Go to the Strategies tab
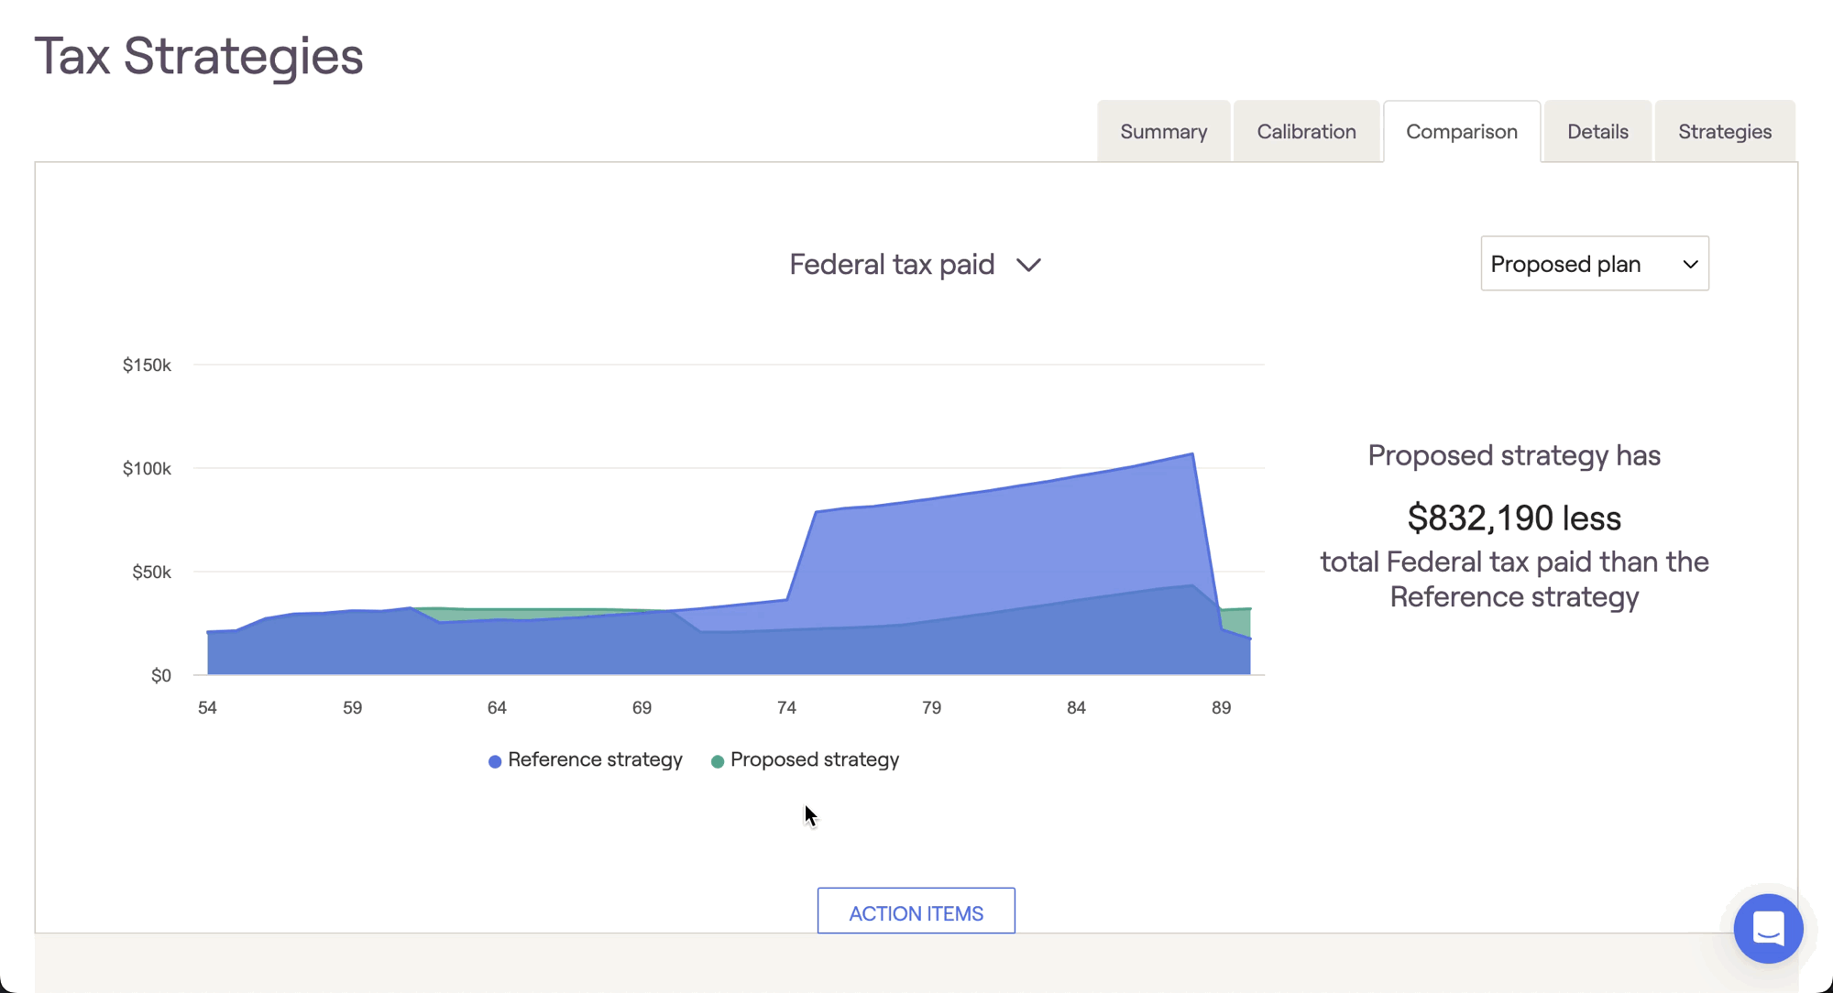This screenshot has height=993, width=1833. (1724, 132)
